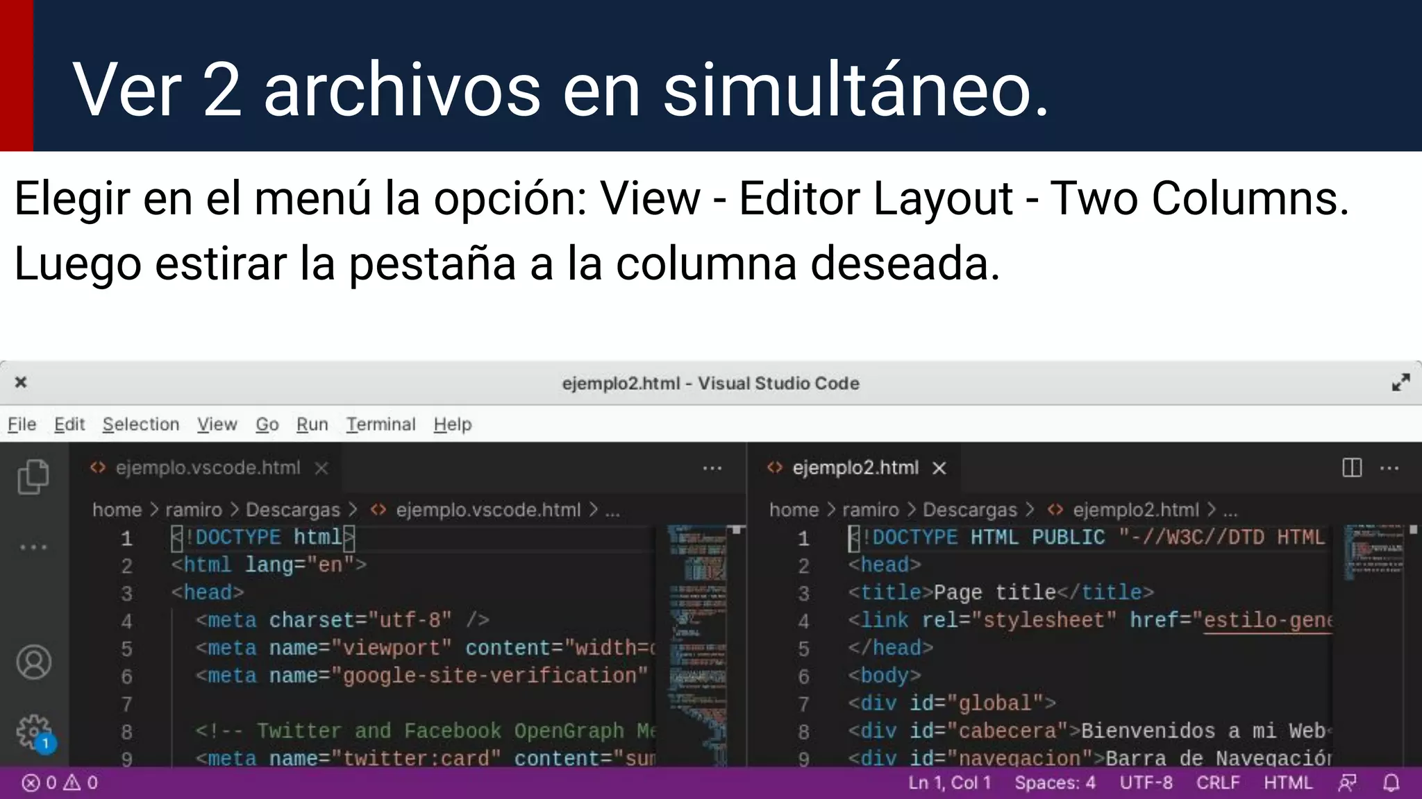The width and height of the screenshot is (1422, 799).
Task: Click '<title>Page title</title>' line
Action: click(x=1001, y=593)
